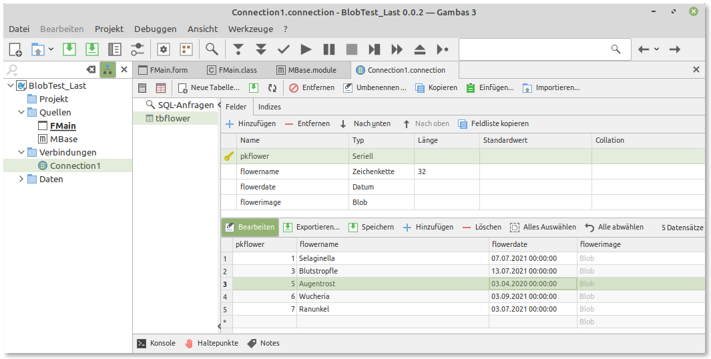
Task: Click the search field in main toolbar
Action: point(534,49)
